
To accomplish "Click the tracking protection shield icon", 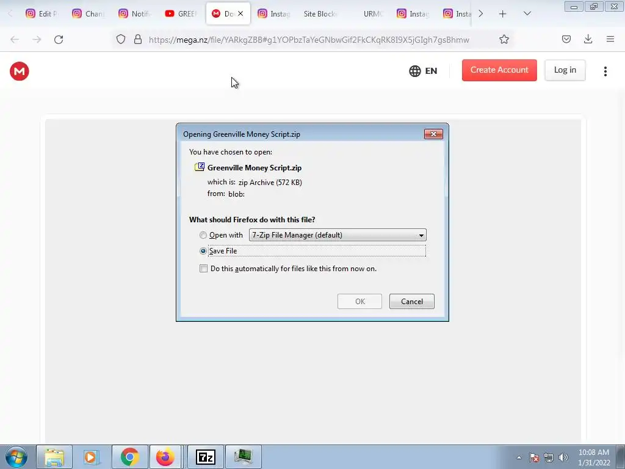I will (x=121, y=39).
